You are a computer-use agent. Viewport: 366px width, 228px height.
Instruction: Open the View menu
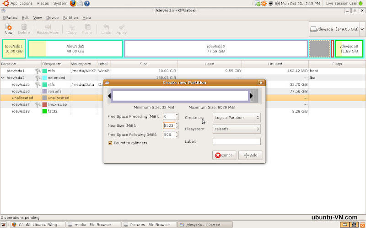pos(38,17)
